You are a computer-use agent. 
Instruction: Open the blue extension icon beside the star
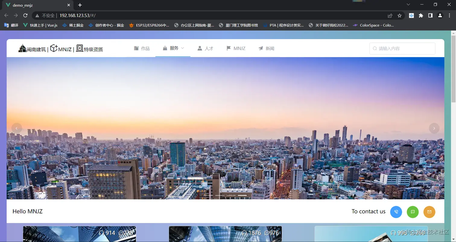pos(411,15)
